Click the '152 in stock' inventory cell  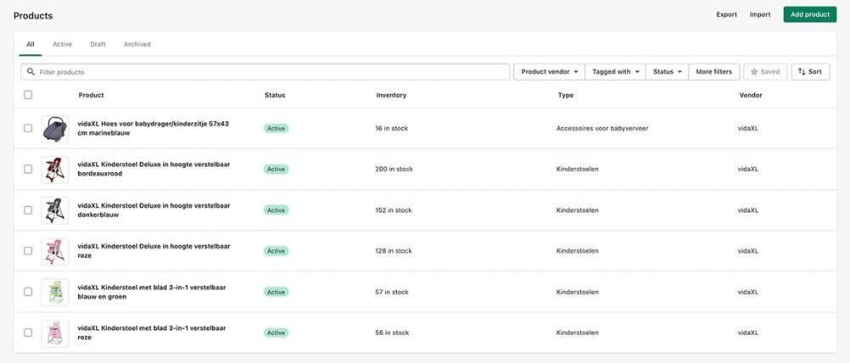pos(394,209)
